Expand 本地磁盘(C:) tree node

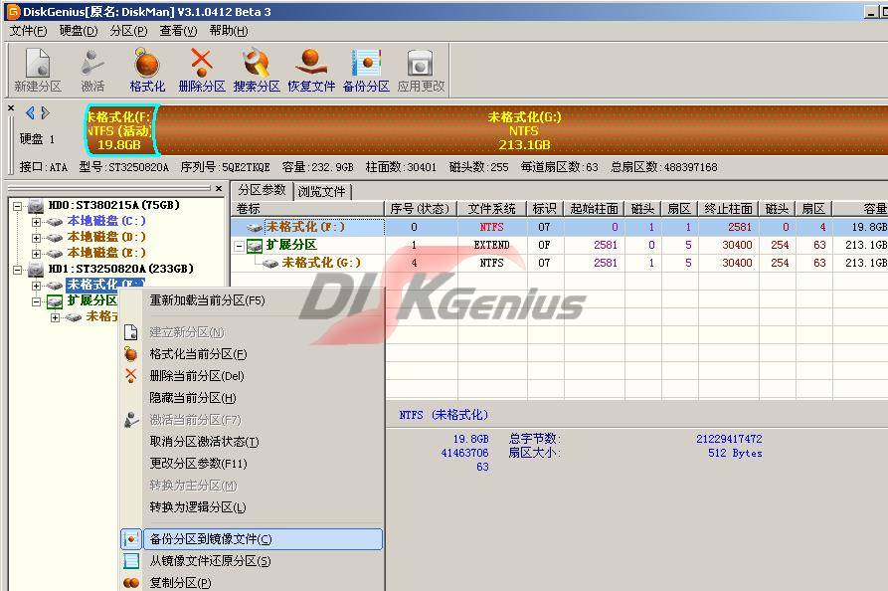pyautogui.click(x=36, y=222)
